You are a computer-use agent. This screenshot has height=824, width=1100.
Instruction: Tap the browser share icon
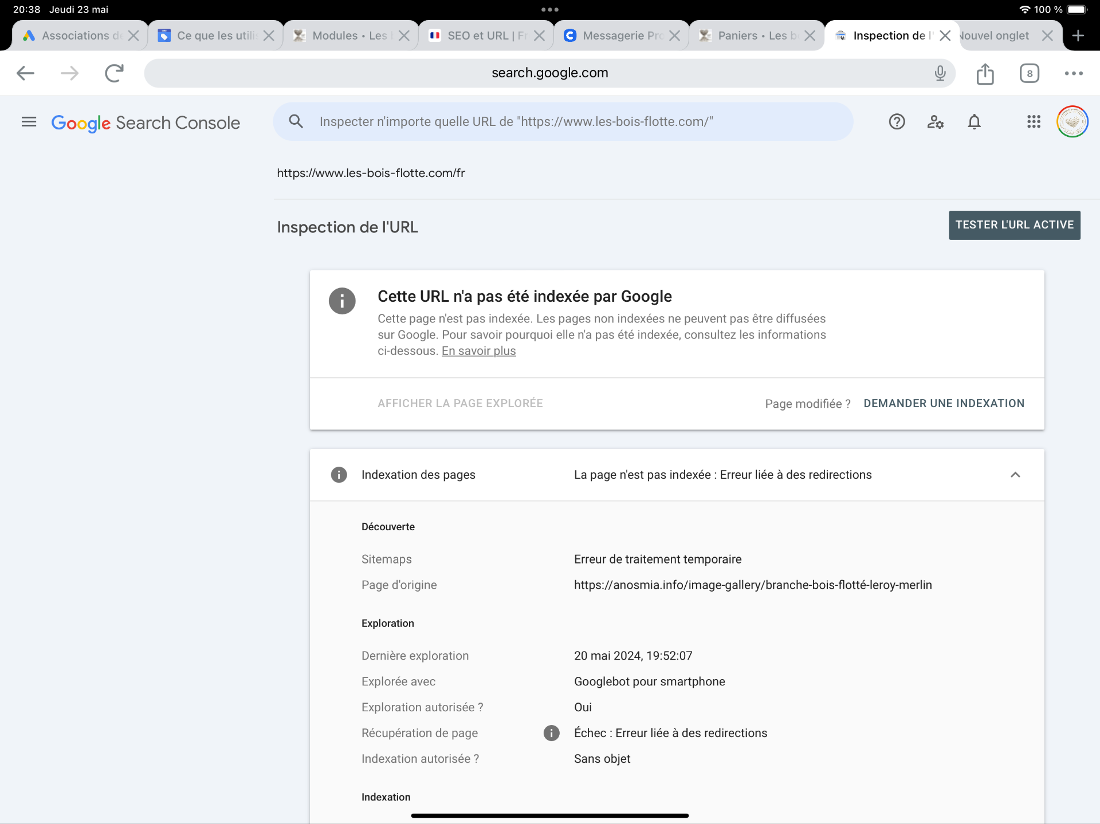click(985, 73)
